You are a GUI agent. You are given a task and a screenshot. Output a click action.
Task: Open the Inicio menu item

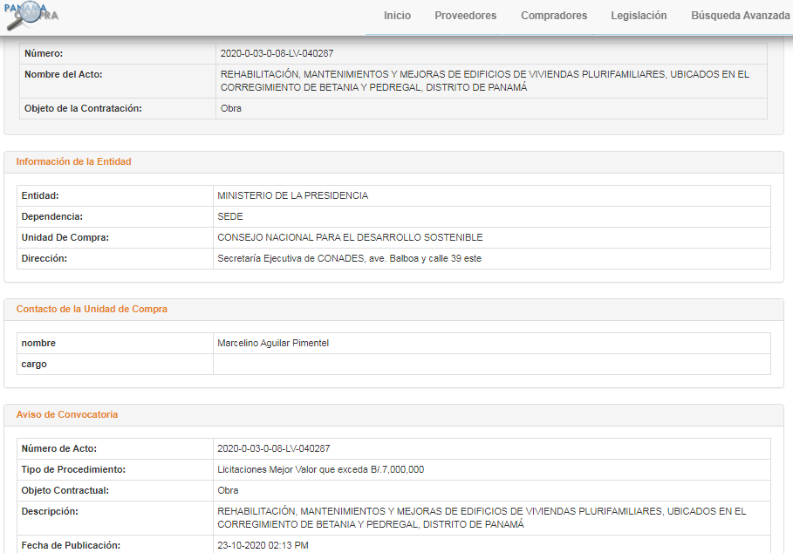click(x=397, y=16)
